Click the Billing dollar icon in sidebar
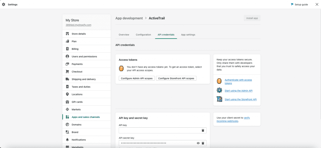321x148 pixels. [67, 49]
